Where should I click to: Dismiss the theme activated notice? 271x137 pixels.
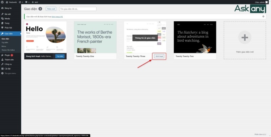[x=263, y=16]
